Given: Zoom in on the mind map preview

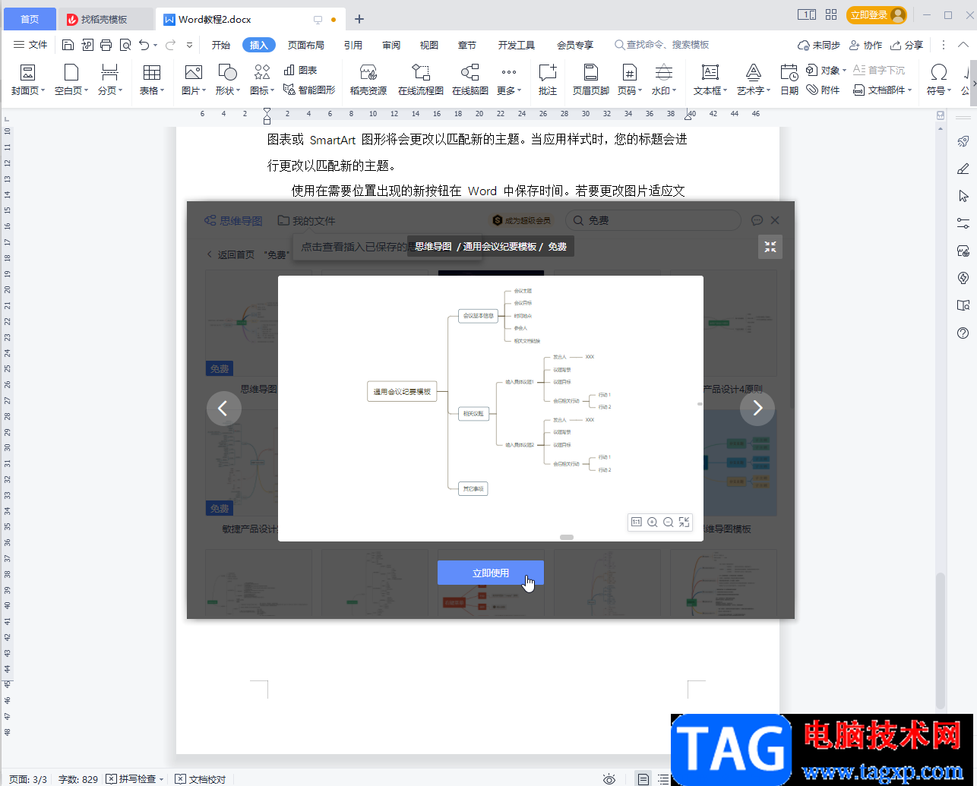Looking at the screenshot, I should click(x=652, y=522).
